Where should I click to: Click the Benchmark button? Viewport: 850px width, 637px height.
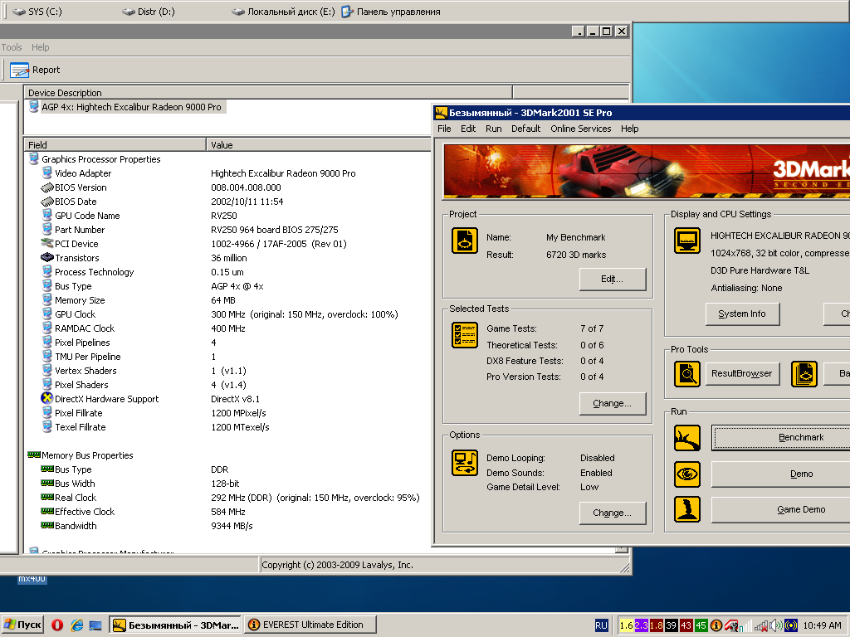[x=782, y=438]
